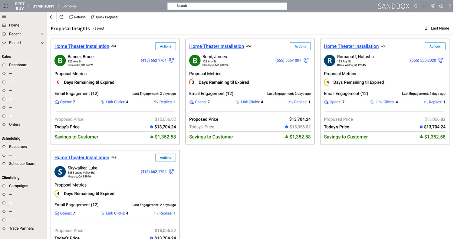The width and height of the screenshot is (454, 239).
Task: Open Actions dropdown on Natasha Romanoff card
Action: click(x=435, y=46)
